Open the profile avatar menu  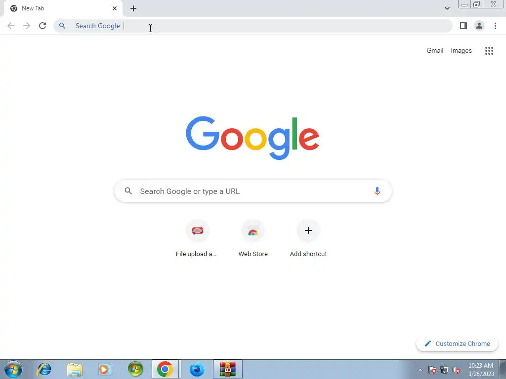[479, 26]
